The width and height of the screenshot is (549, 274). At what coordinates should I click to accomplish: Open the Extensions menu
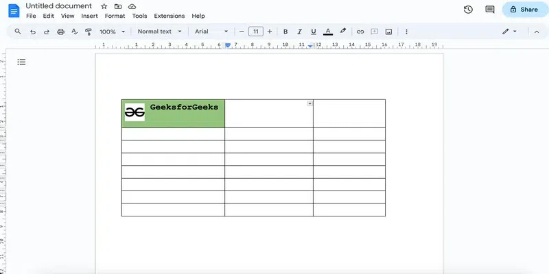coord(169,16)
